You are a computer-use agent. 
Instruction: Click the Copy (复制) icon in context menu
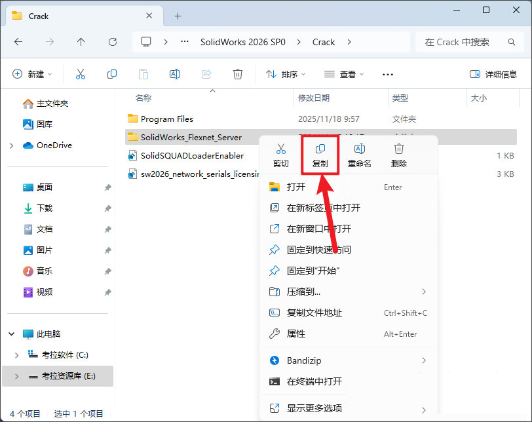point(320,155)
